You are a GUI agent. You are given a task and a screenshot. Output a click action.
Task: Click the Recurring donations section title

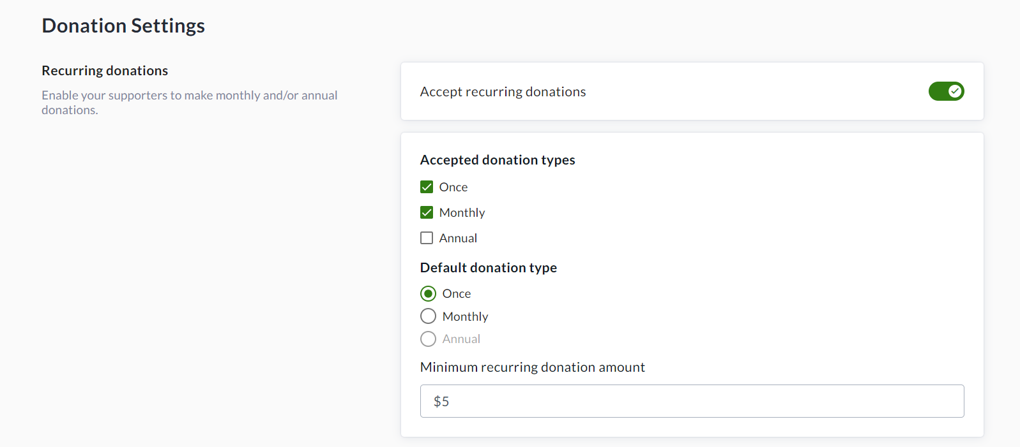(x=105, y=71)
